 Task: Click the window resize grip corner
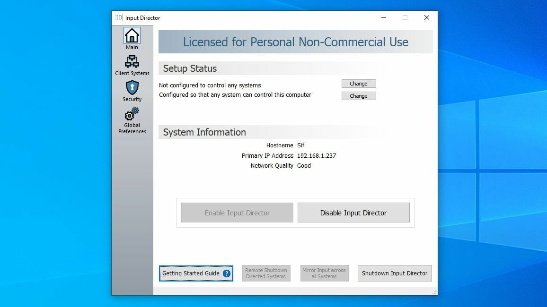[434, 292]
